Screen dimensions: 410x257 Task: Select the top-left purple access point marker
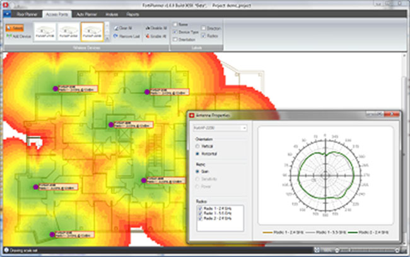coord(55,89)
